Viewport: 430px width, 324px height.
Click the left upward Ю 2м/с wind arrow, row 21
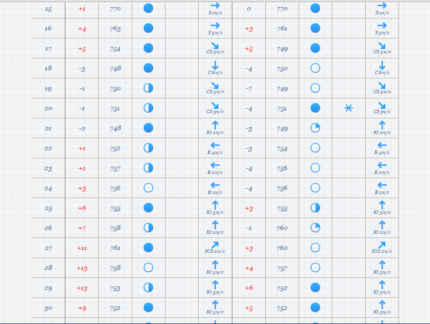[215, 125]
